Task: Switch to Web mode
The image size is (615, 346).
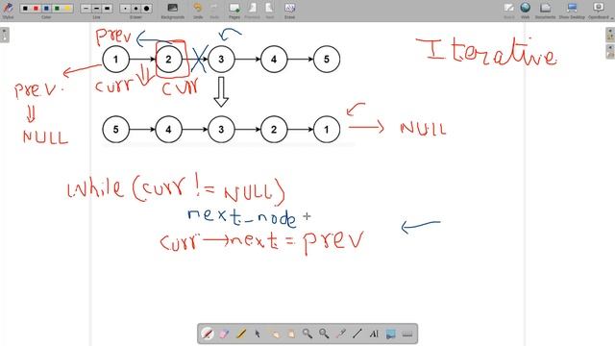Action: (x=526, y=11)
